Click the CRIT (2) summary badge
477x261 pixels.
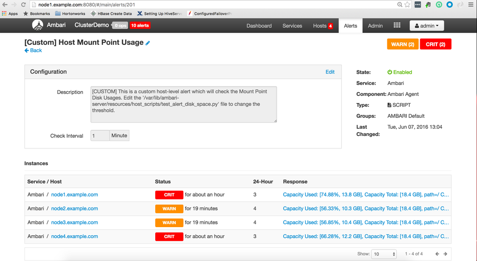tap(435, 44)
